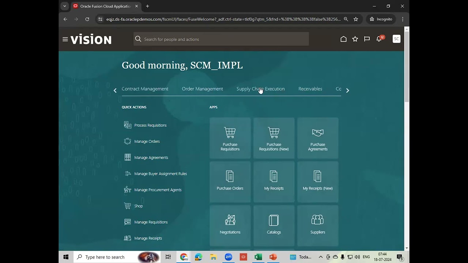Click Manage Requisitions icon
The height and width of the screenshot is (263, 468).
click(x=128, y=222)
